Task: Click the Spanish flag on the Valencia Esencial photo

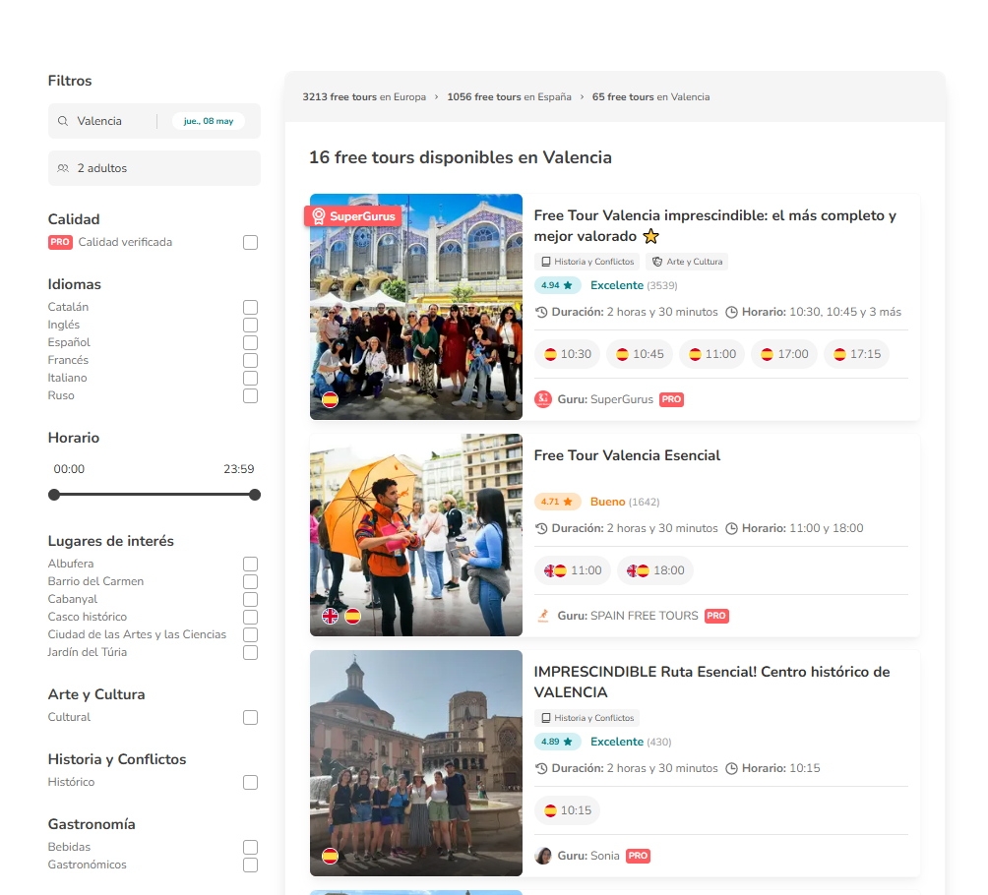Action: click(353, 616)
